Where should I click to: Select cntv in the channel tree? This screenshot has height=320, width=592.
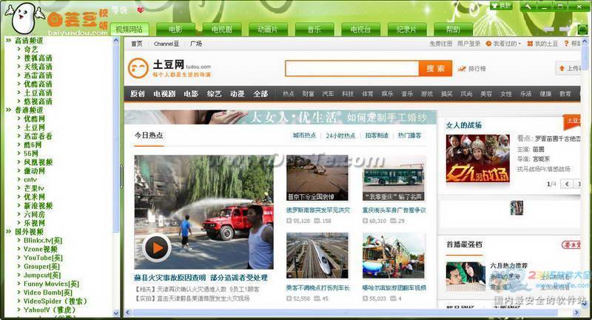(30, 180)
